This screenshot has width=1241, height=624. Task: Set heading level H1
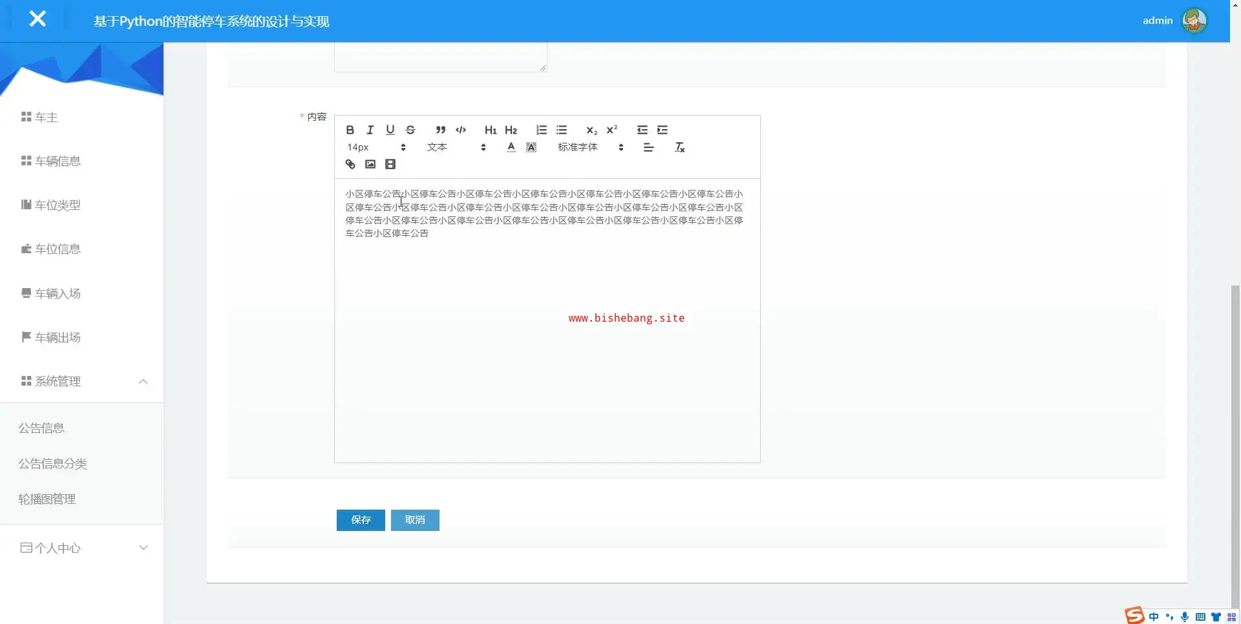pos(491,130)
